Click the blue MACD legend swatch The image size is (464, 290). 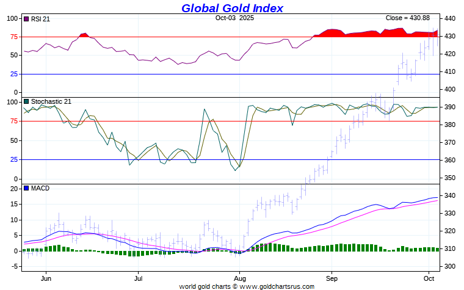point(26,188)
